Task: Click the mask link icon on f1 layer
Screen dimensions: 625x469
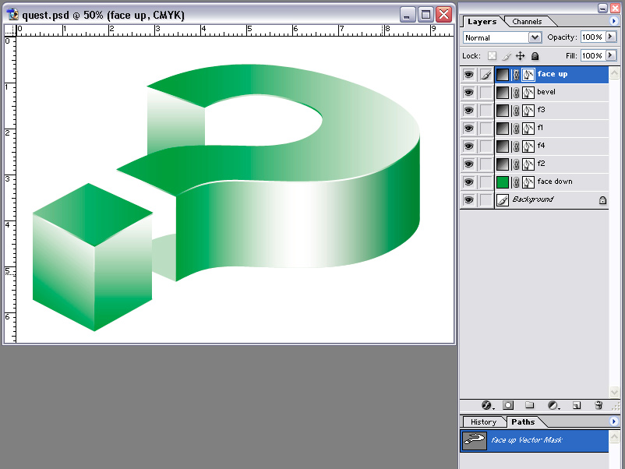Action: click(x=516, y=129)
